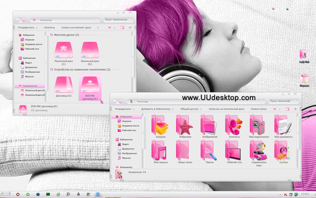Viewport: 316px width, 198px height.
Task: Click the Новая папка toolbar button
Action: point(259,109)
